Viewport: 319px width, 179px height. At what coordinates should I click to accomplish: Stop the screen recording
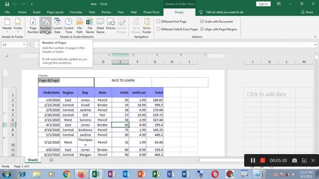263,160
